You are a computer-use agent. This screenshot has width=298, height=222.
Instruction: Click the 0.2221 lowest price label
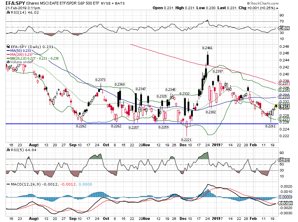click(x=187, y=140)
